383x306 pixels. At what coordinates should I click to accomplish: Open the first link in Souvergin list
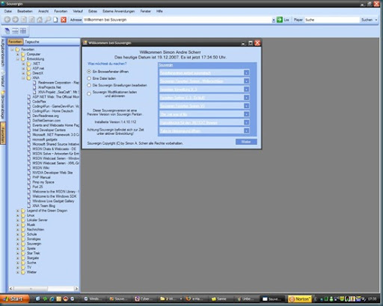point(186,73)
